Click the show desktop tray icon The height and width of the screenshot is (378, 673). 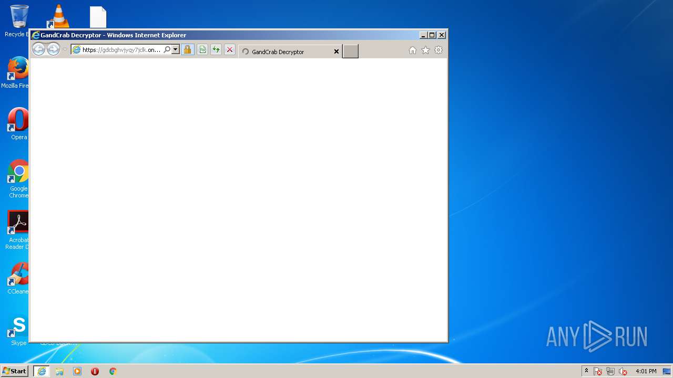667,371
